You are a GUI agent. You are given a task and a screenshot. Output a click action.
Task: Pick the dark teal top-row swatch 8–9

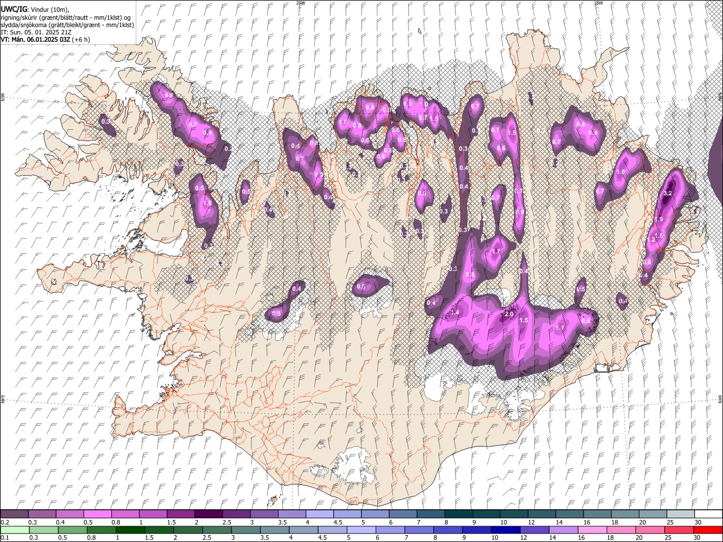pyautogui.click(x=458, y=514)
